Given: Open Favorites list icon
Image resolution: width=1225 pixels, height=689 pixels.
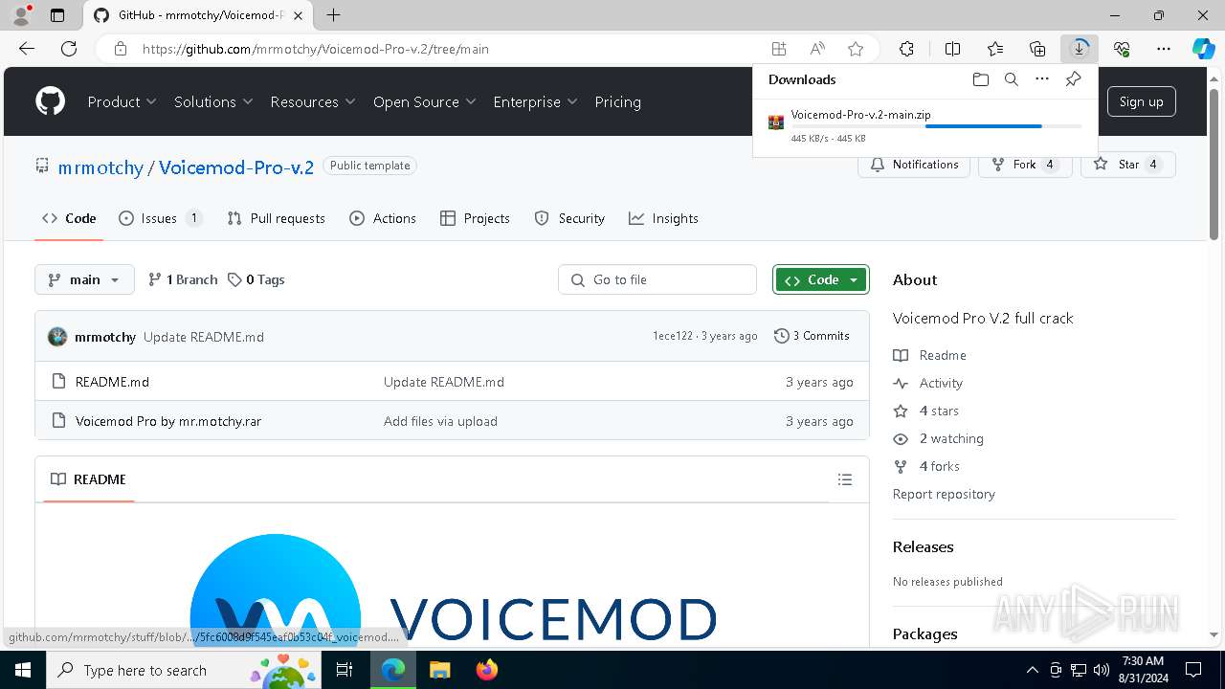Looking at the screenshot, I should (x=995, y=49).
